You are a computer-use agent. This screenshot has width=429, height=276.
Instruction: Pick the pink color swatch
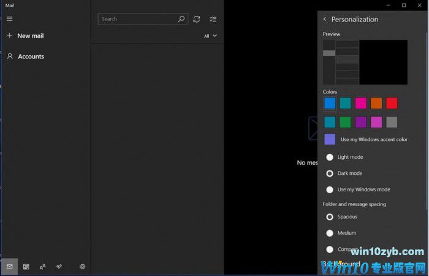360,103
